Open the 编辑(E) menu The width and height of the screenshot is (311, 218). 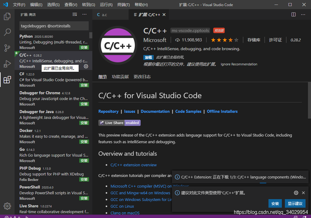[x=36, y=5]
